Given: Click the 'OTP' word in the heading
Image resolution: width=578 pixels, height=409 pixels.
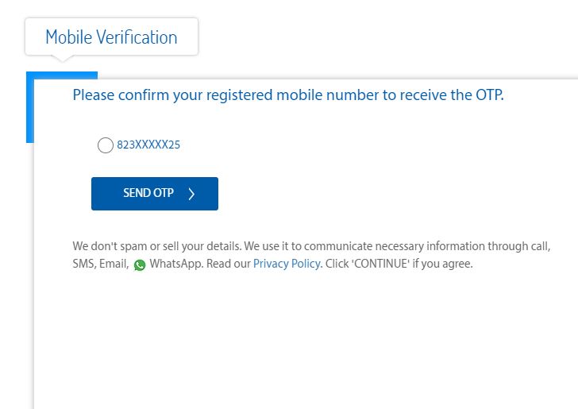Looking at the screenshot, I should (490, 95).
